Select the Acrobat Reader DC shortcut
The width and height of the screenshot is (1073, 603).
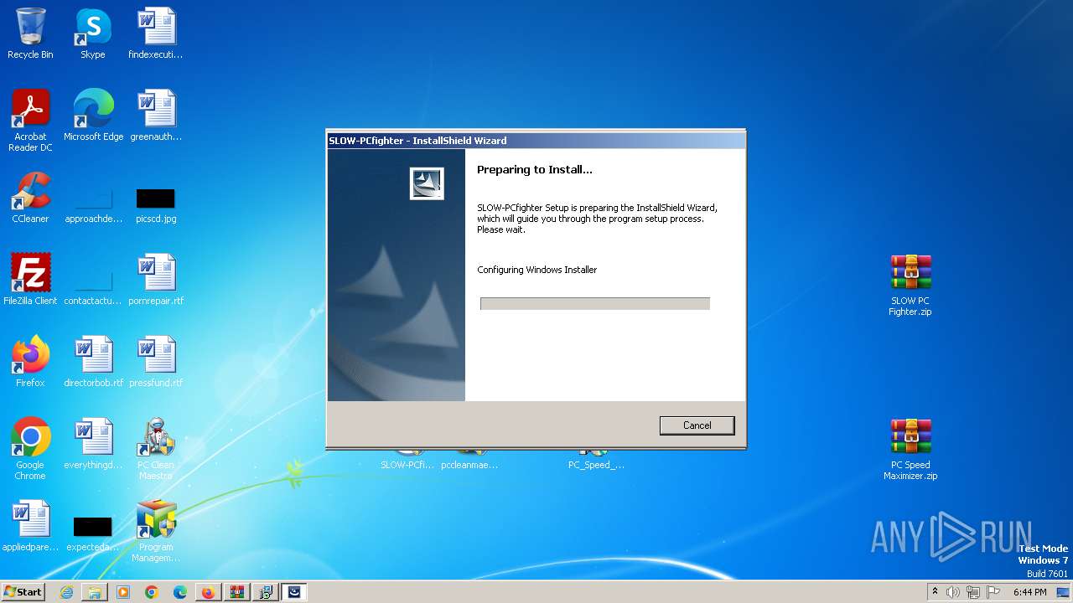(x=30, y=121)
